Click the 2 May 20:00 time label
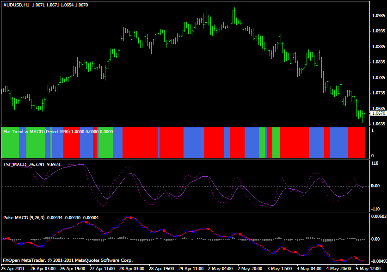The height and width of the screenshot is (272, 387). point(250,269)
